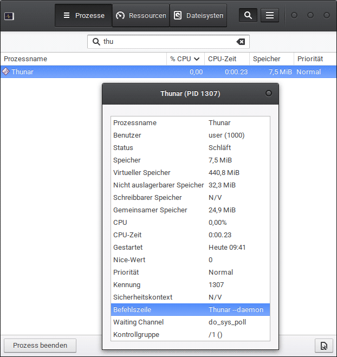Viewport: 337px width, 357px height.
Task: Click the Prozess beenden button
Action: tap(40, 346)
